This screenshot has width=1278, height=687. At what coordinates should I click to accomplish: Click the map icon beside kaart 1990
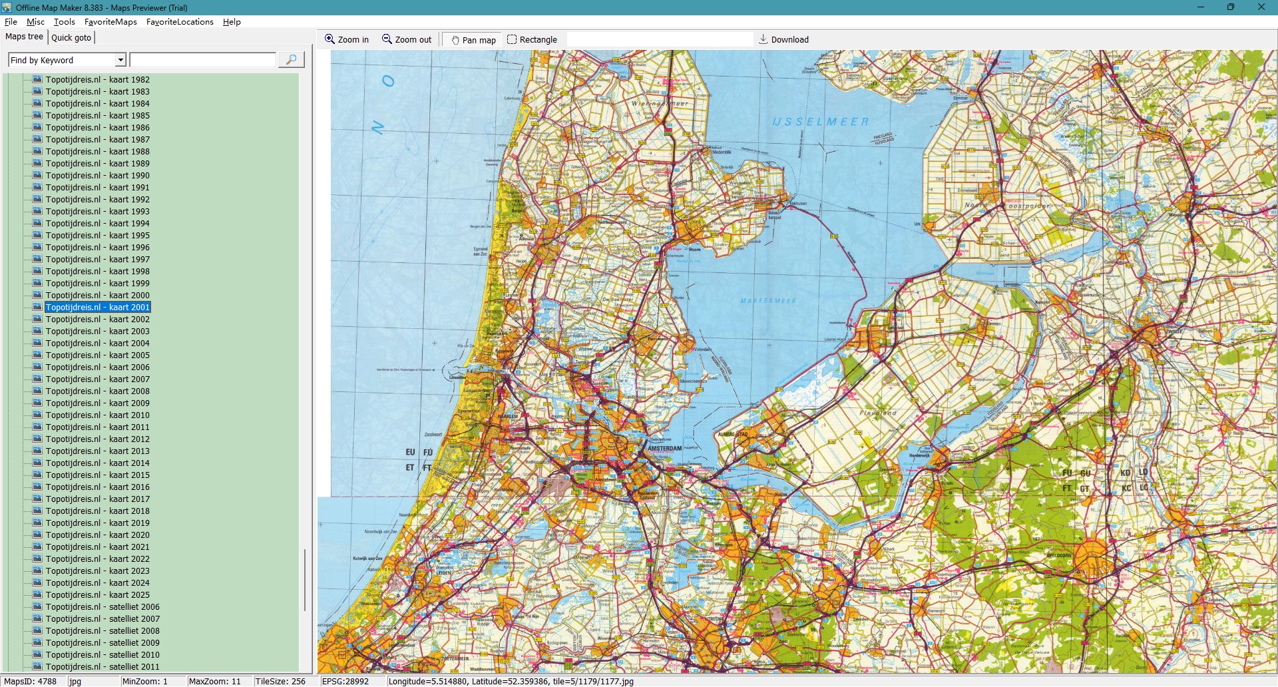pyautogui.click(x=37, y=175)
